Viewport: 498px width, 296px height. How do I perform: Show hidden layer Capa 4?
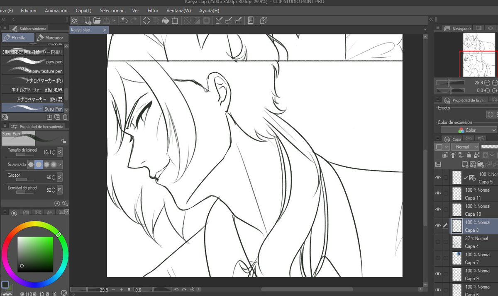tap(438, 242)
